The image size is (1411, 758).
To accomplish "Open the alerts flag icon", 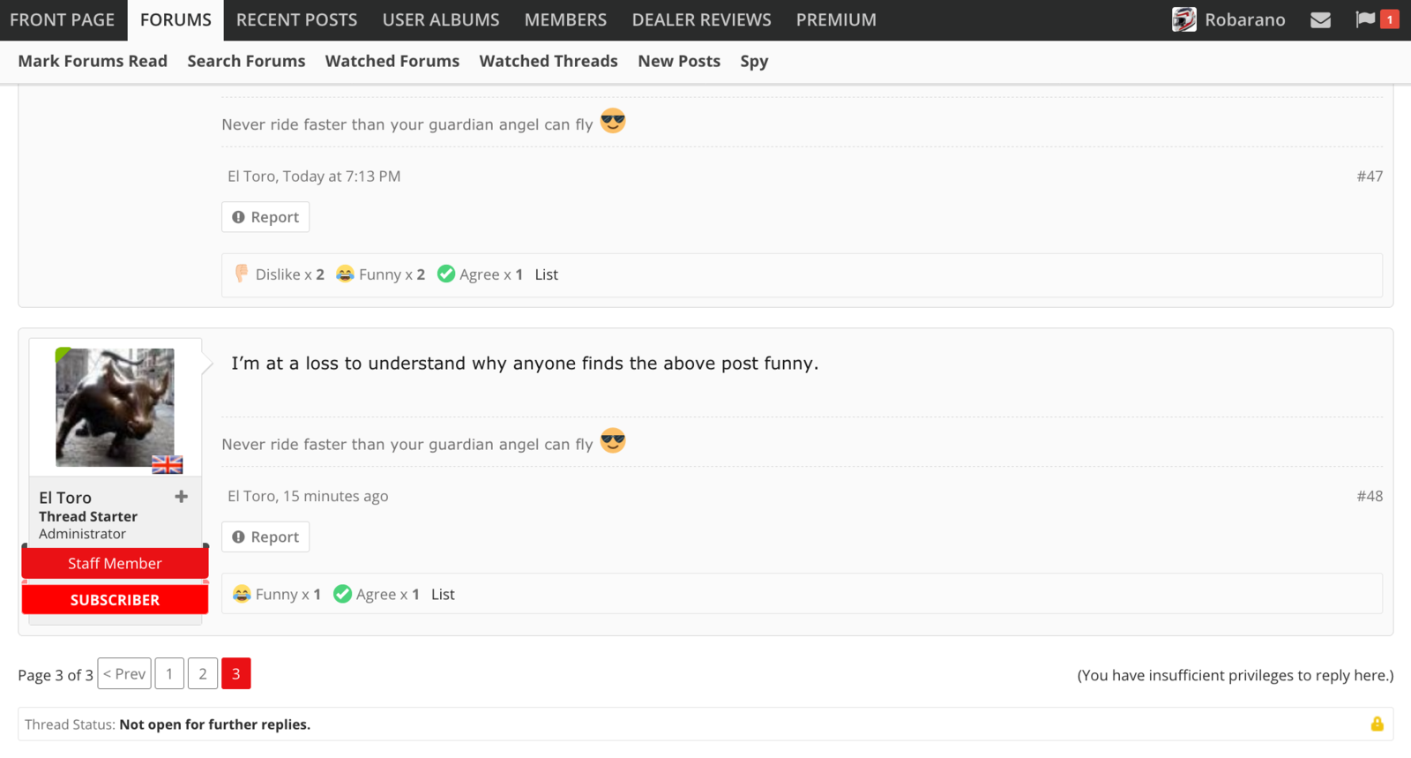I will 1365,19.
